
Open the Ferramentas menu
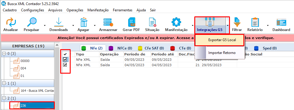pos(122,10)
